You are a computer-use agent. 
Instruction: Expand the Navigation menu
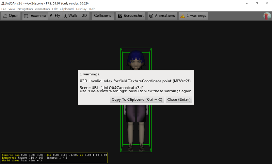(25, 9)
